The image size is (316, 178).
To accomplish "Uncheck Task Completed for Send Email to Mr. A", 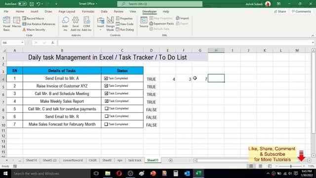I will 106,78.
